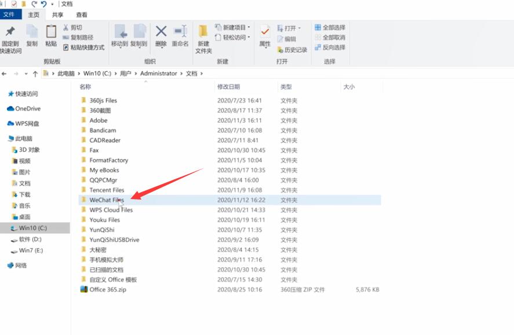Click properties checkmark icon in title bar
Image resolution: width=514 pixels, height=335 pixels.
click(x=14, y=4)
